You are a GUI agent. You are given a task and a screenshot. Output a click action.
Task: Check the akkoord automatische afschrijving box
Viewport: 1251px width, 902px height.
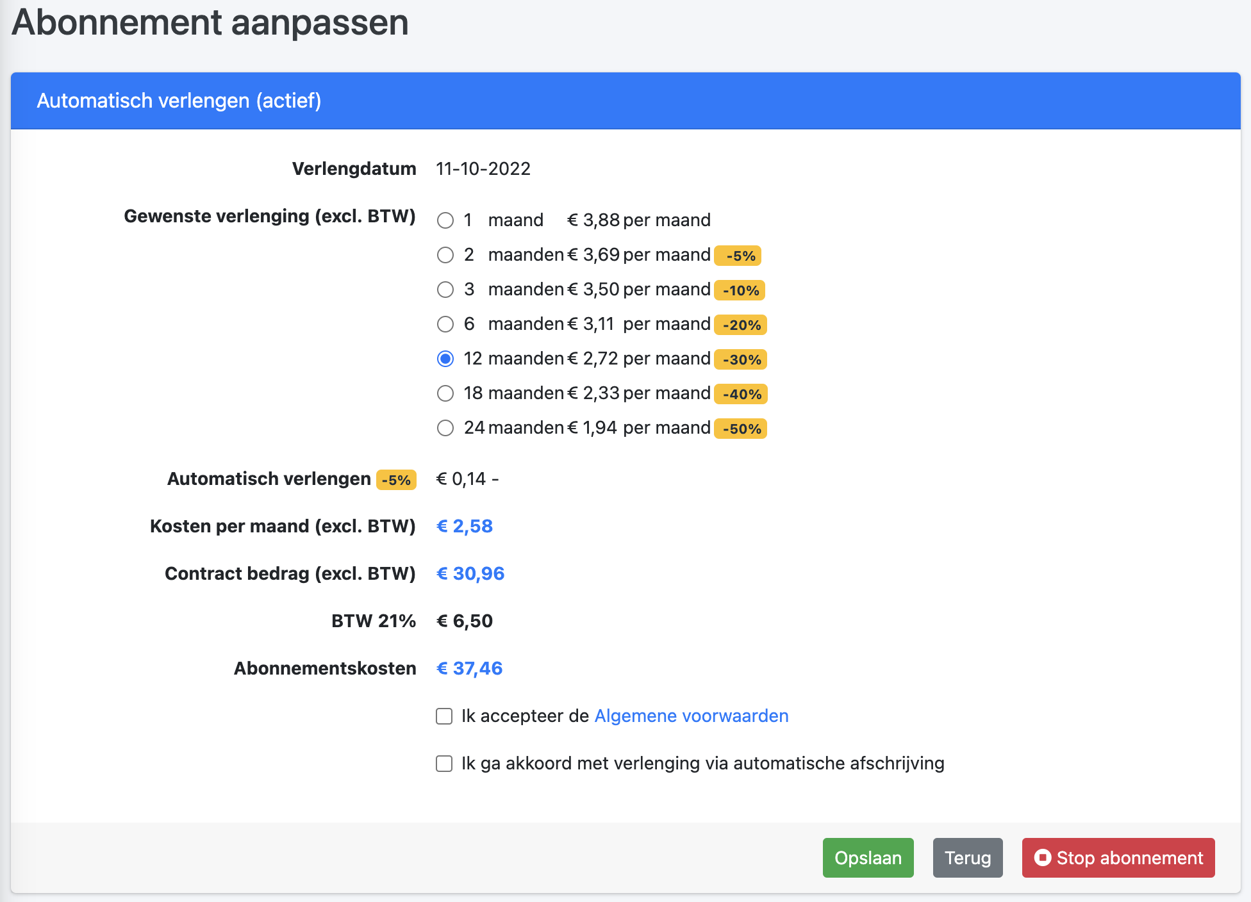pyautogui.click(x=444, y=764)
